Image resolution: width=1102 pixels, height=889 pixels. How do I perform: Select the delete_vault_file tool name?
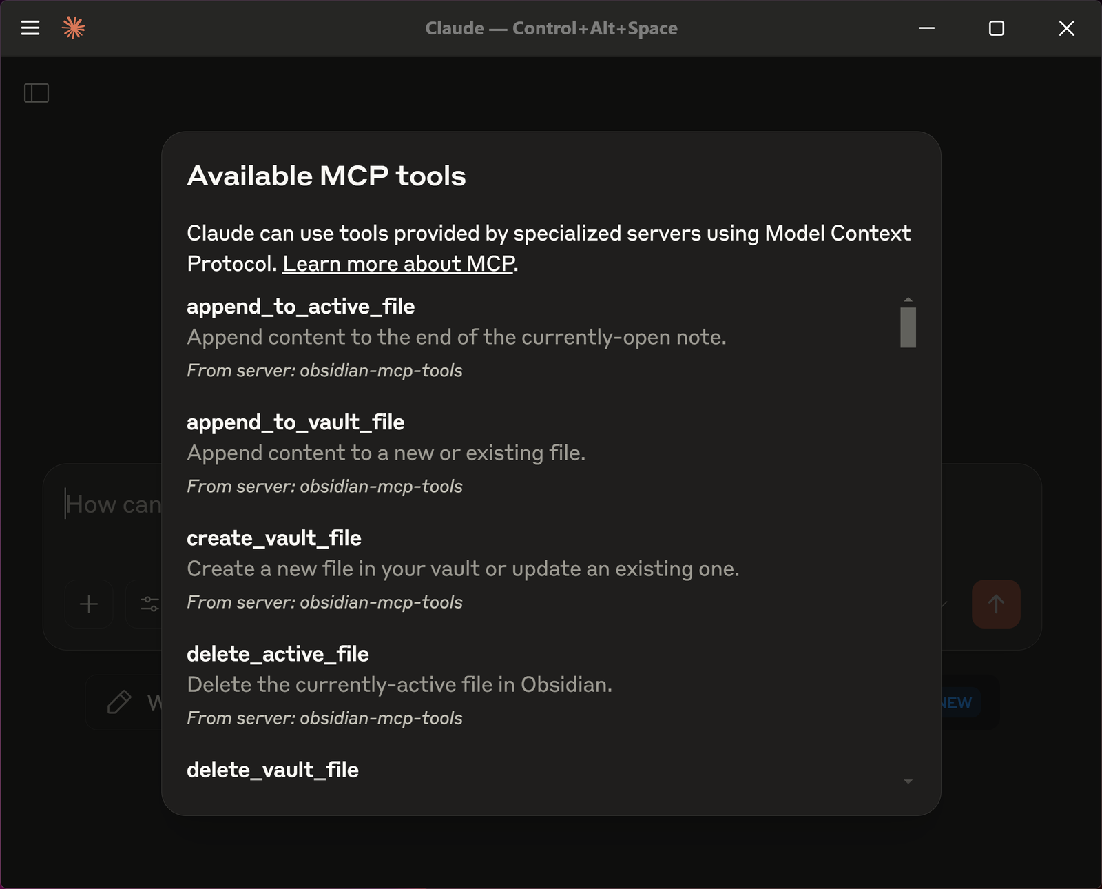(273, 770)
